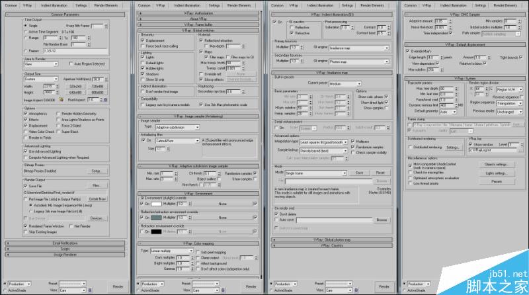
Task: Click the GI Environment Multiplier spinner
Action: pyautogui.click(x=190, y=204)
